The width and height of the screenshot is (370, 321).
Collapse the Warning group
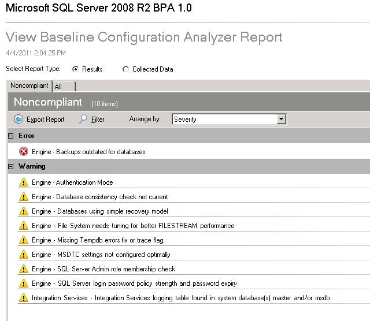click(11, 166)
